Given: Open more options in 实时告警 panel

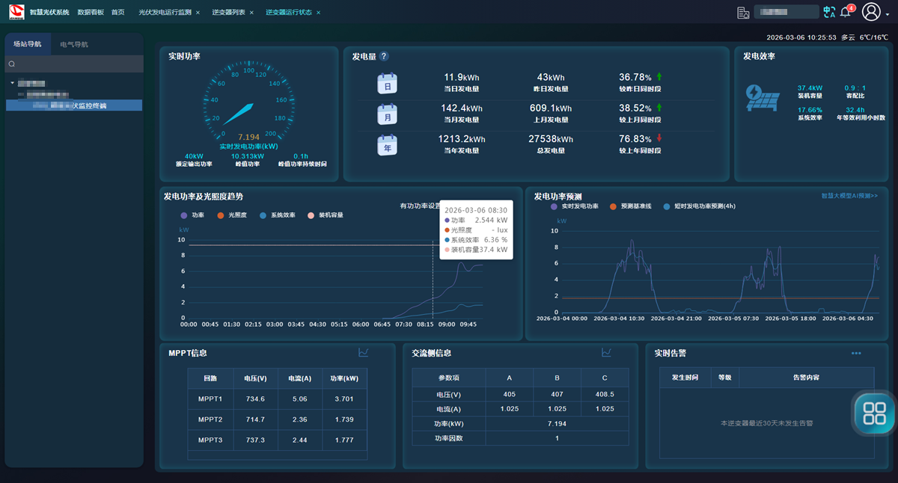Looking at the screenshot, I should pos(856,353).
